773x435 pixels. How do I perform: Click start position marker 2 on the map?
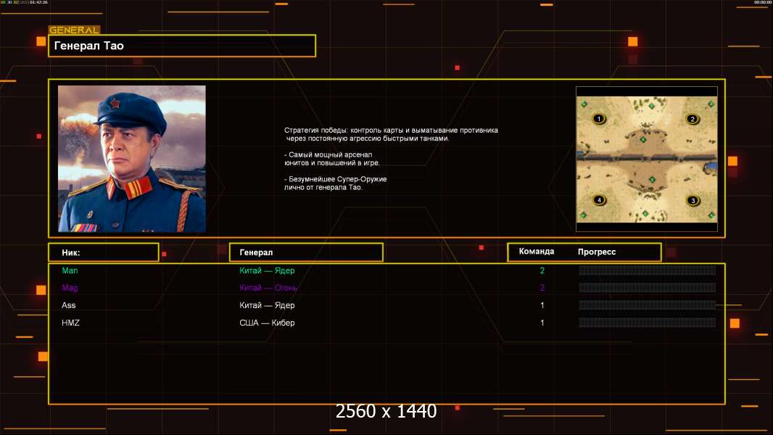coord(693,119)
